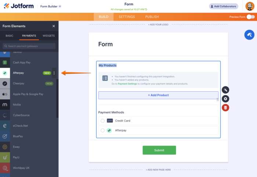
Task: Open the PAYMENTS elements tab
Action: click(29, 36)
